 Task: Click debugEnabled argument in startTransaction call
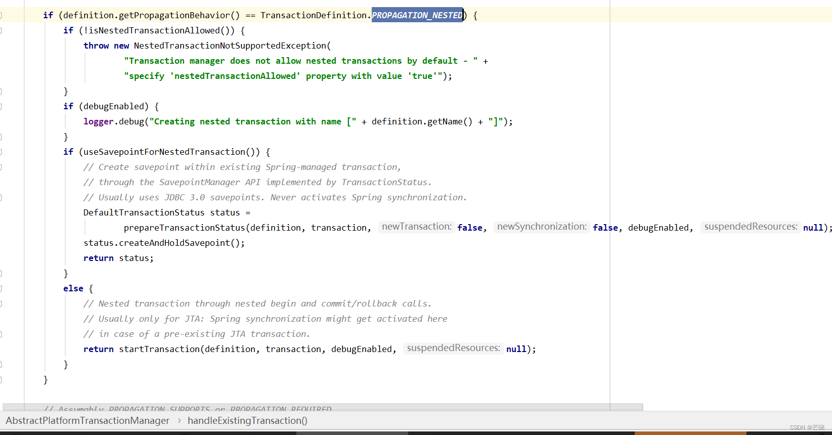click(361, 349)
